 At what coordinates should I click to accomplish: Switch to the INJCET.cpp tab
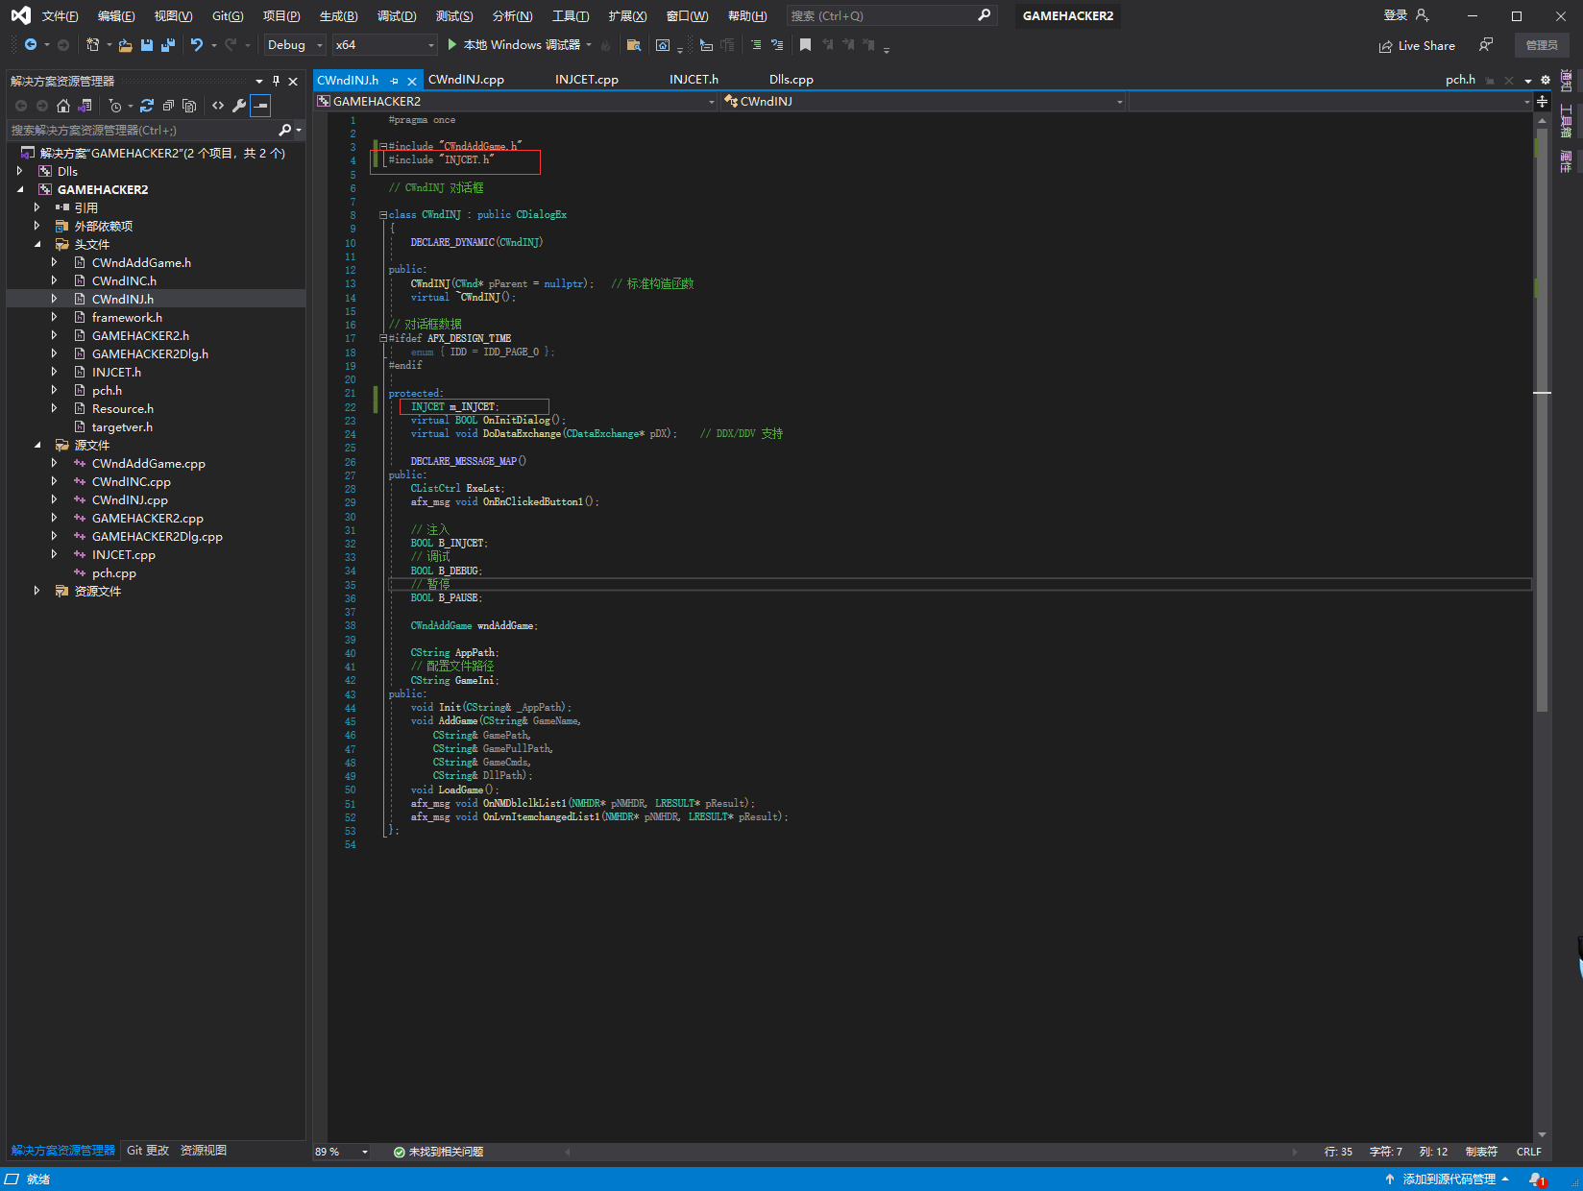(586, 80)
